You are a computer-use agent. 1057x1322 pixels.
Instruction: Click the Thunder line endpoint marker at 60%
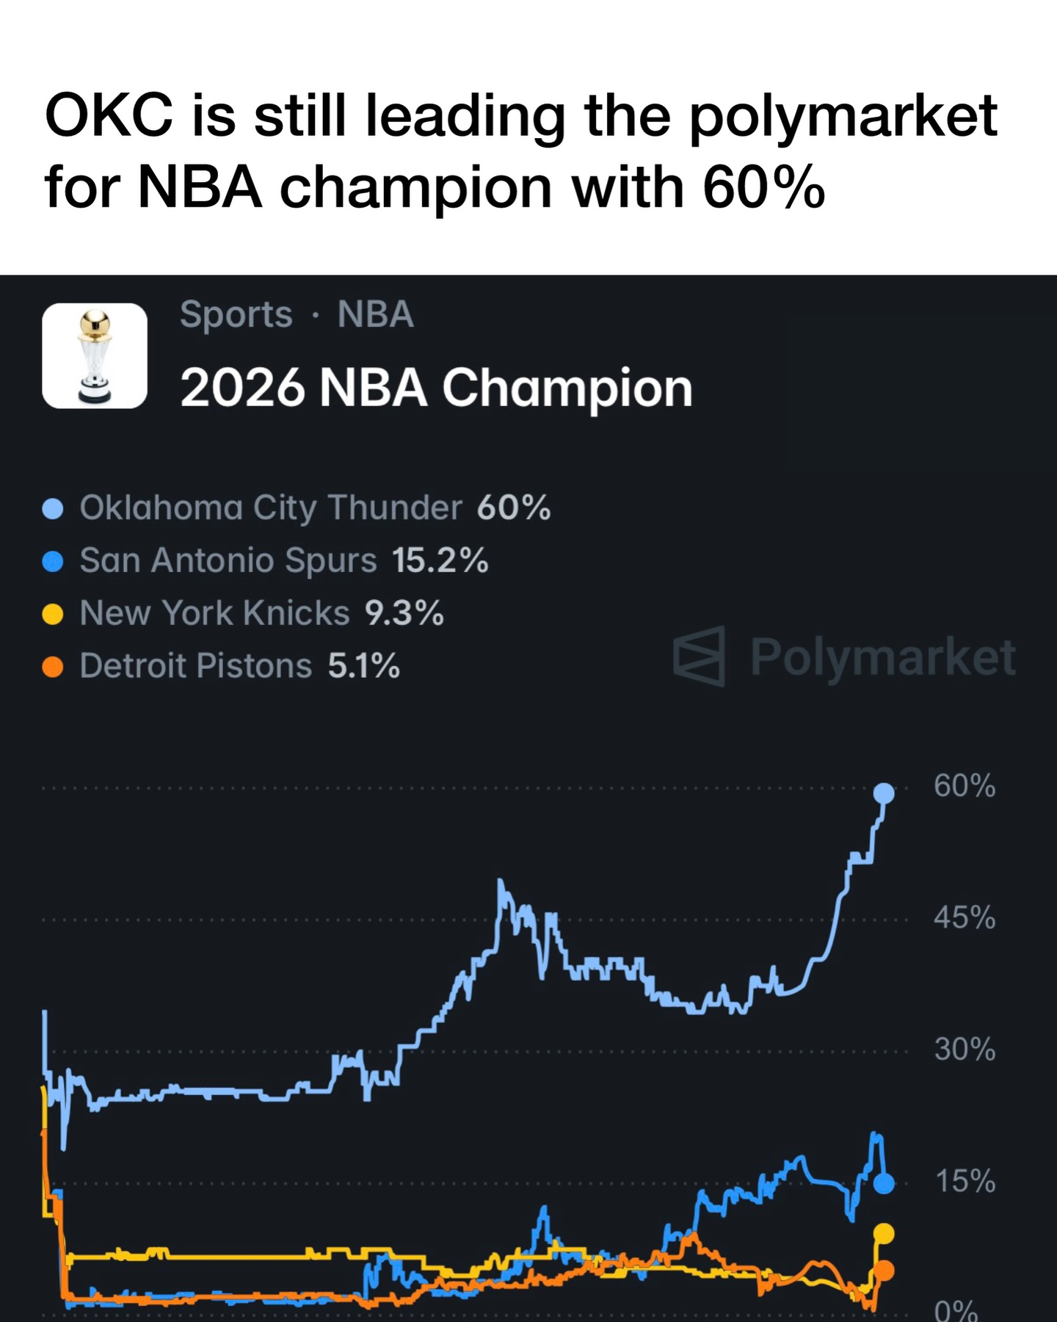884,793
